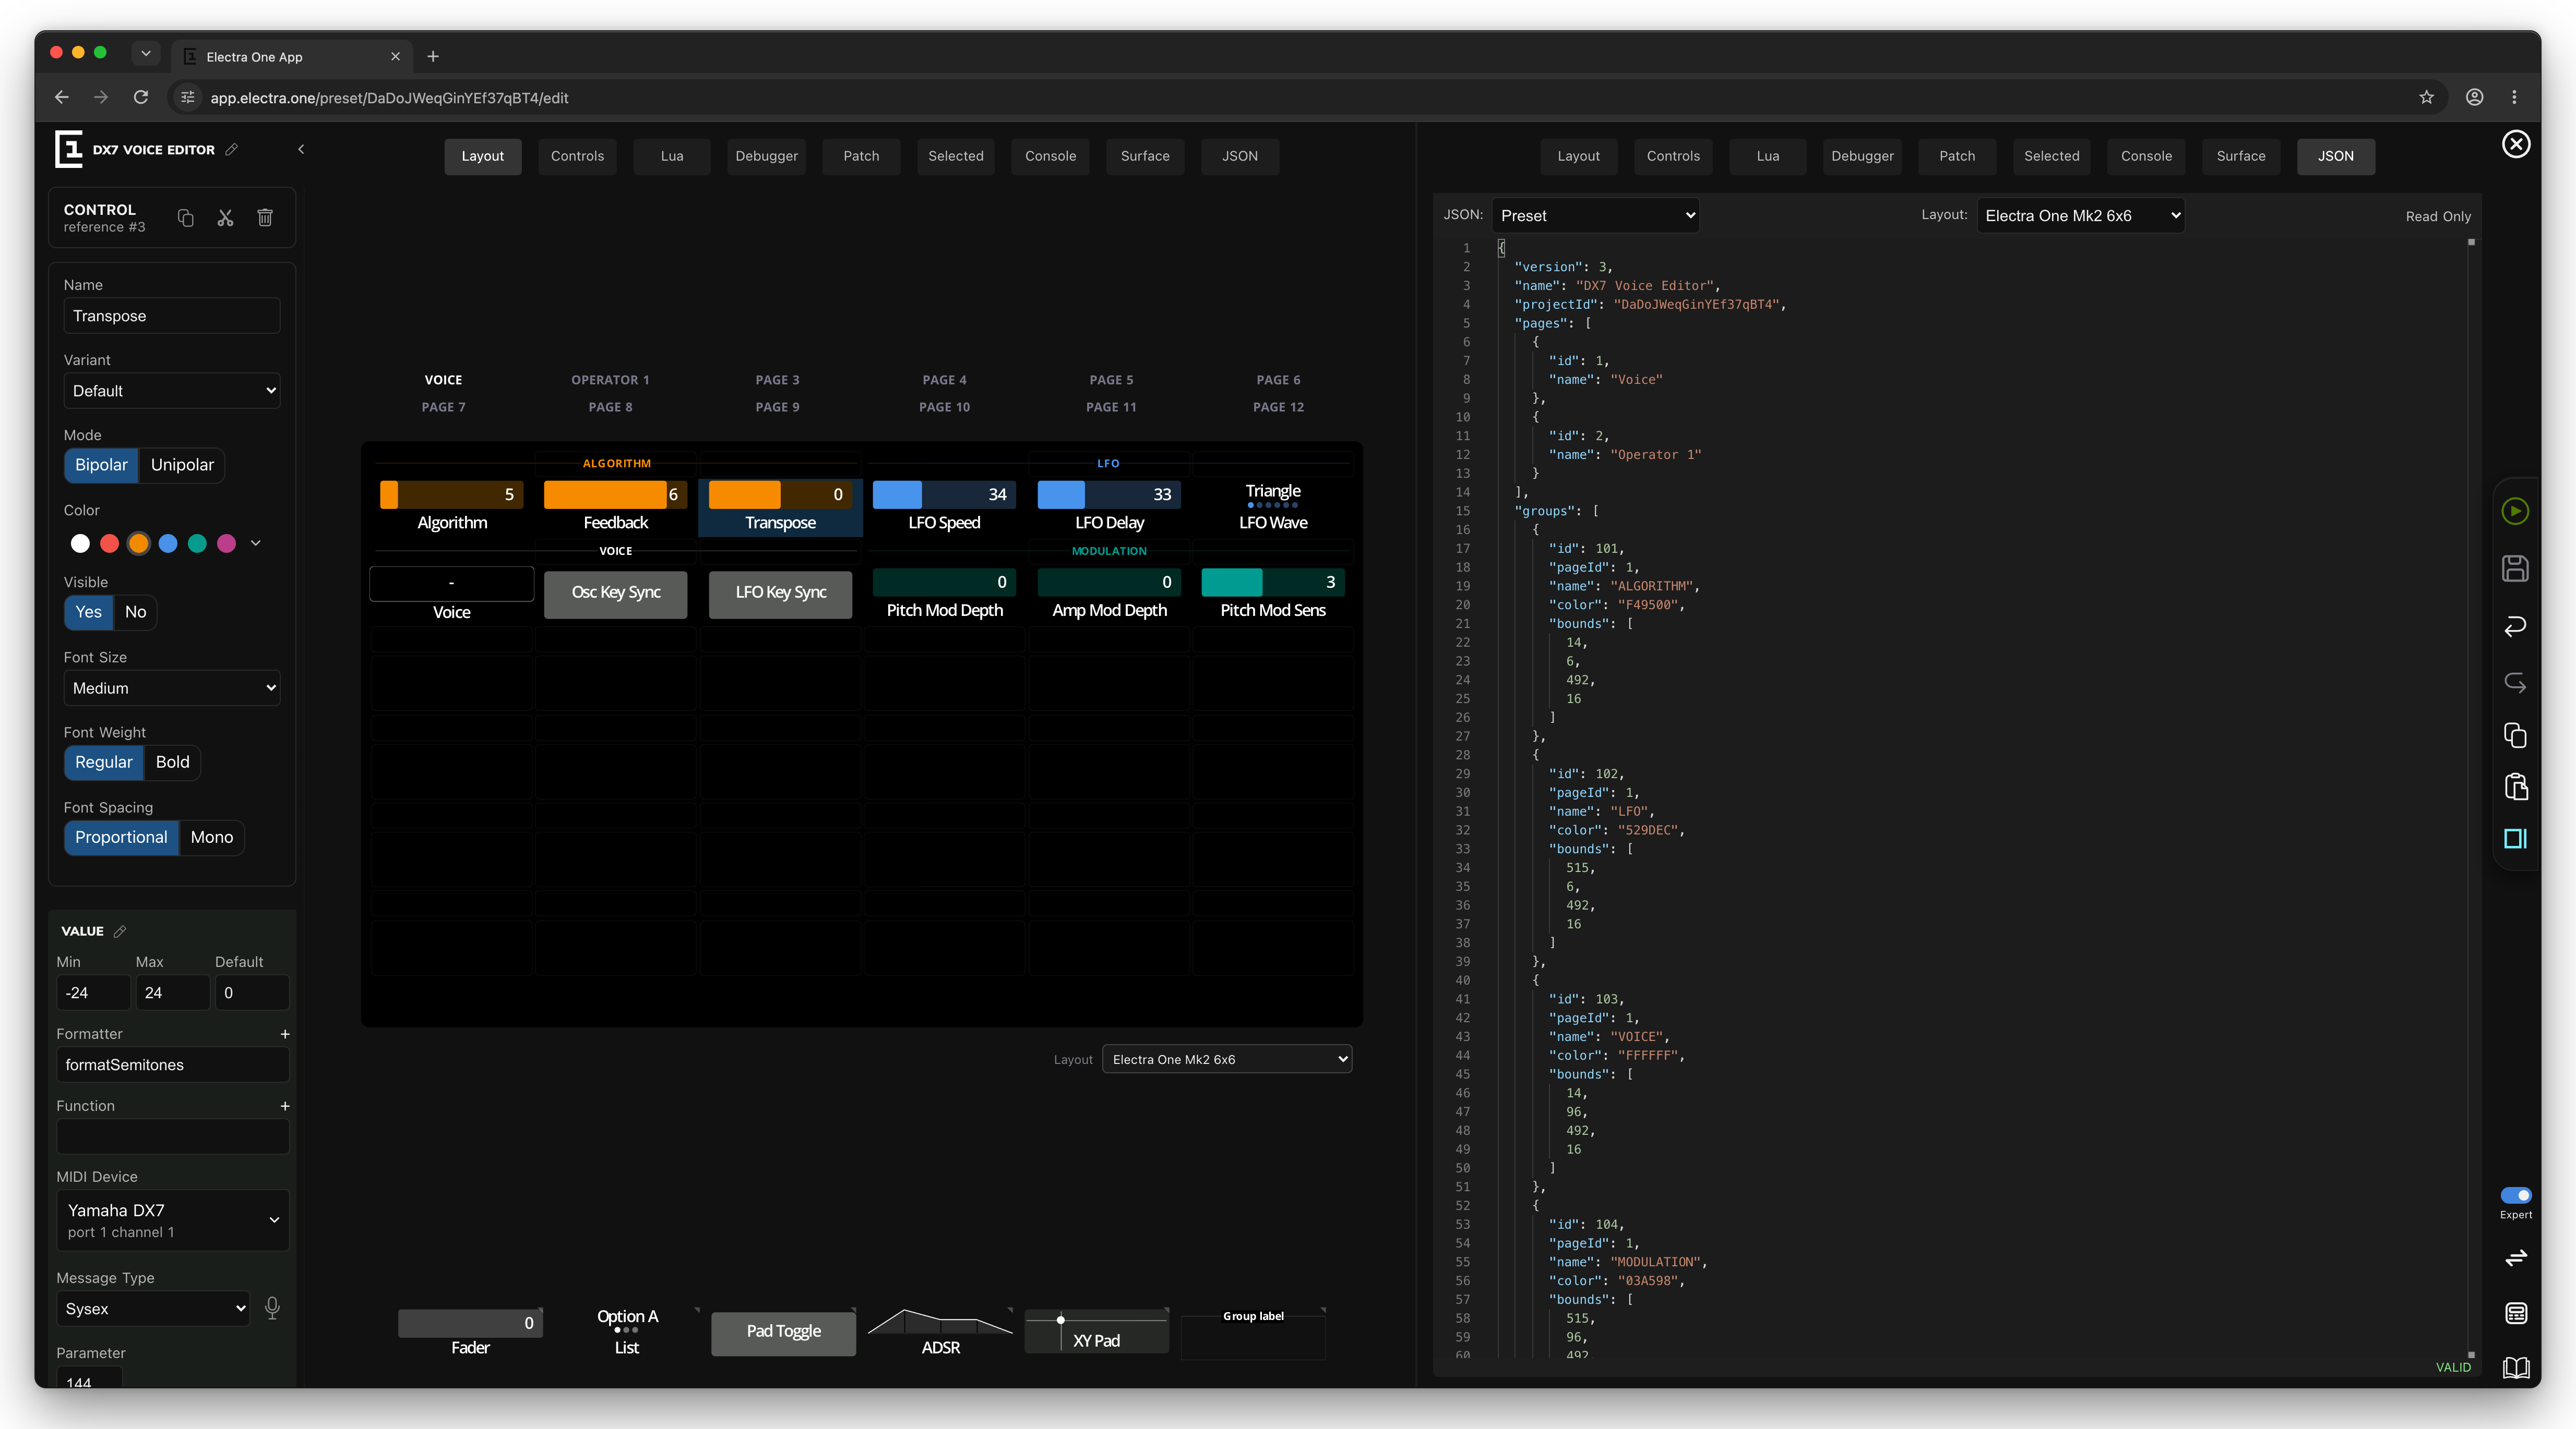Open Surface tab in right panel
Screen dimensions: 2576x1429
[x=2241, y=156]
